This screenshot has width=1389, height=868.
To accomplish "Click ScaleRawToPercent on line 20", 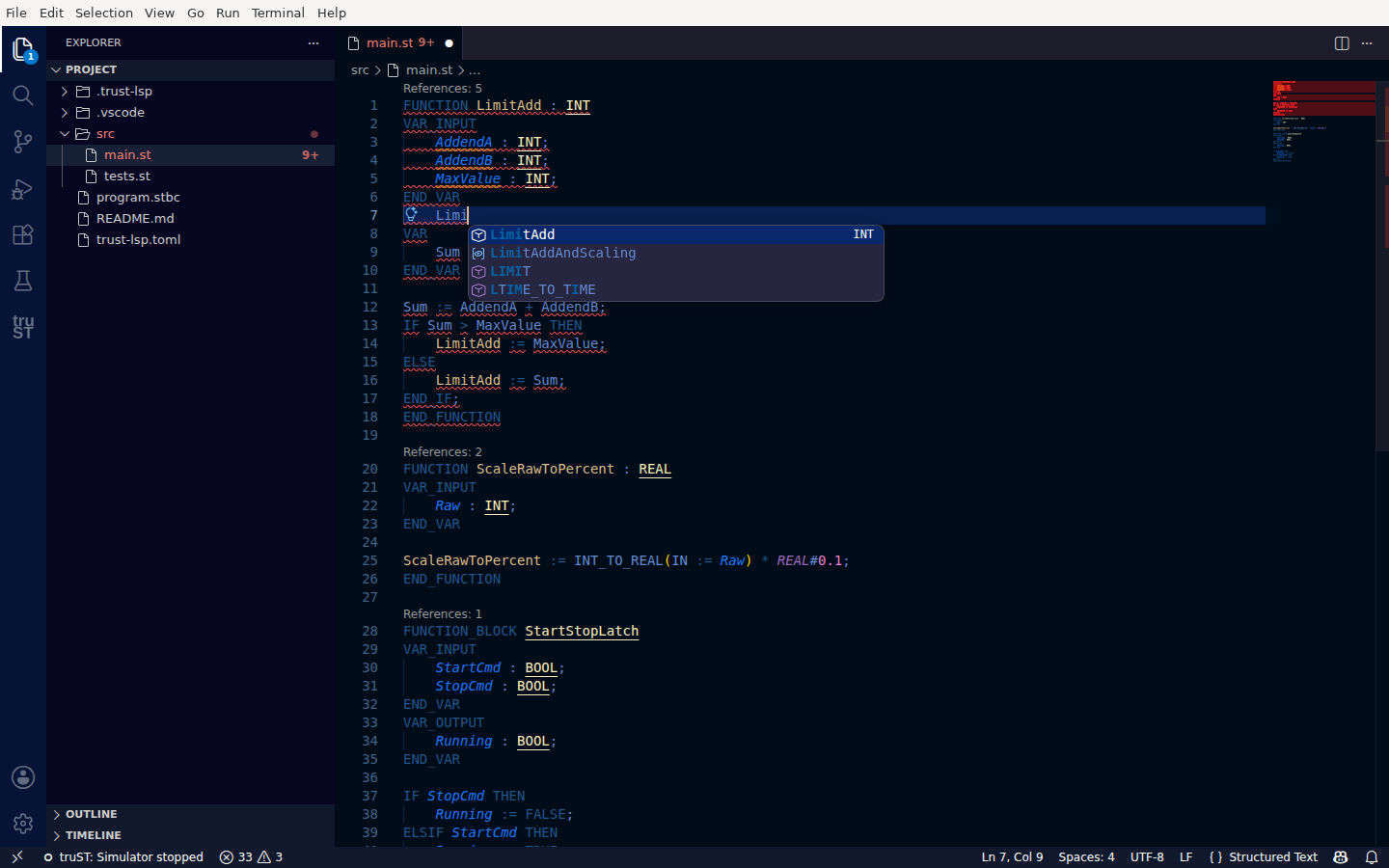I will 545,470.
